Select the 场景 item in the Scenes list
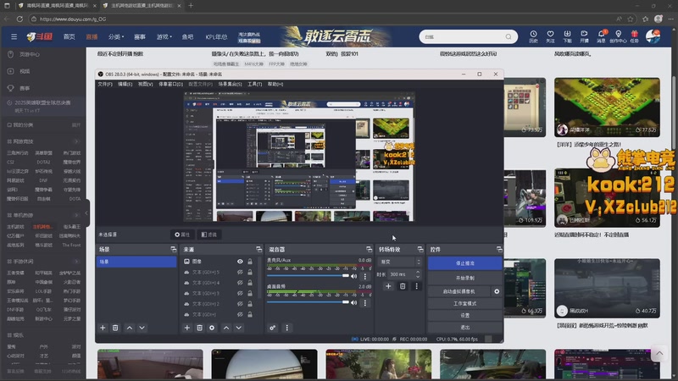The width and height of the screenshot is (678, 381). point(136,262)
